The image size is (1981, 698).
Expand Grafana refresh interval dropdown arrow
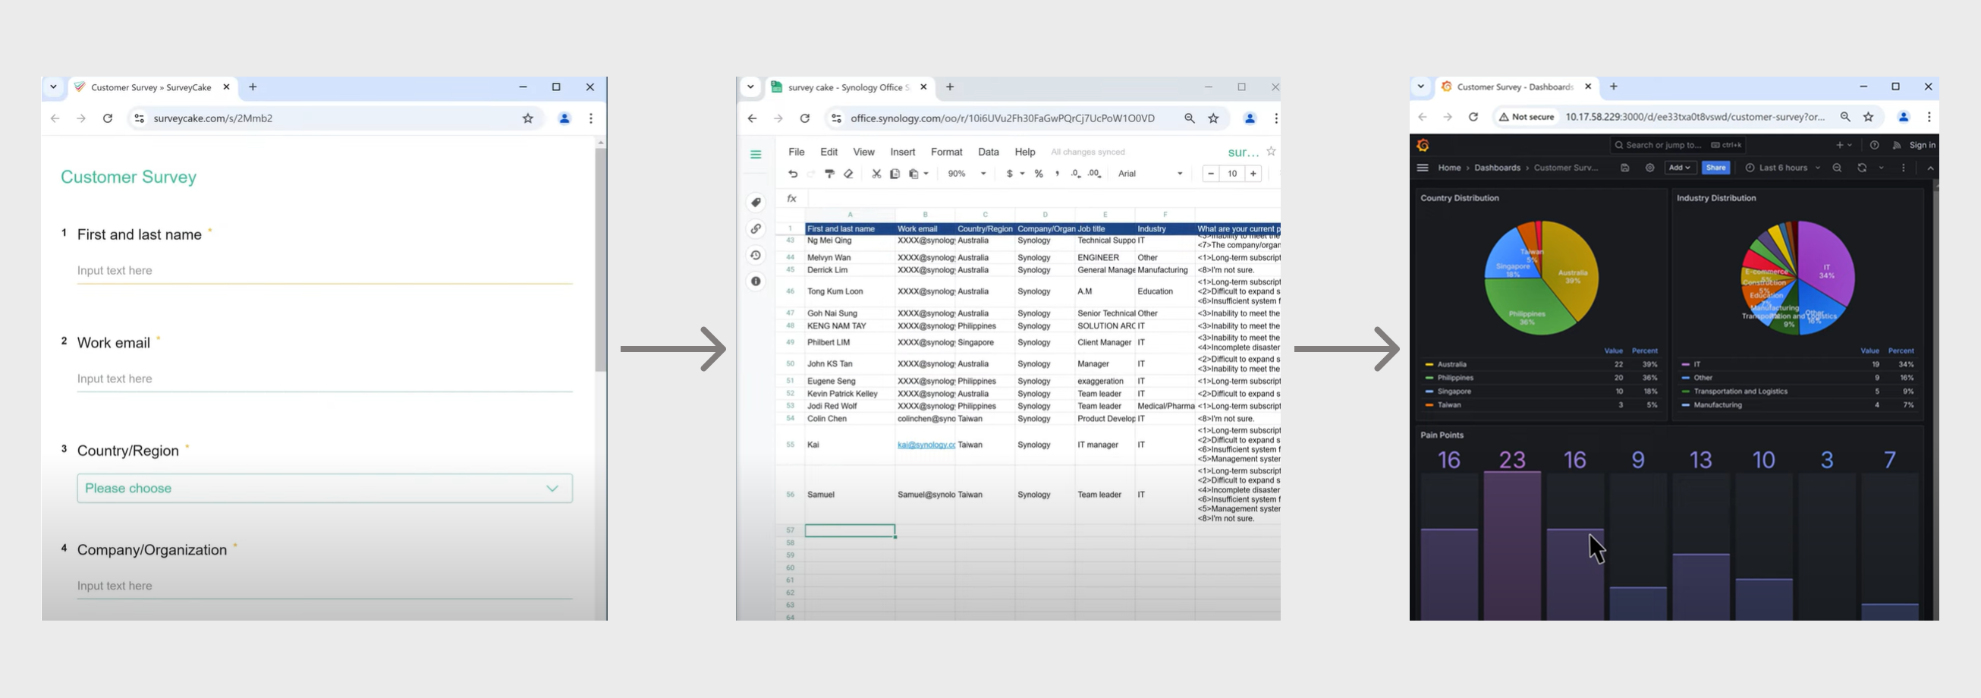coord(1881,168)
